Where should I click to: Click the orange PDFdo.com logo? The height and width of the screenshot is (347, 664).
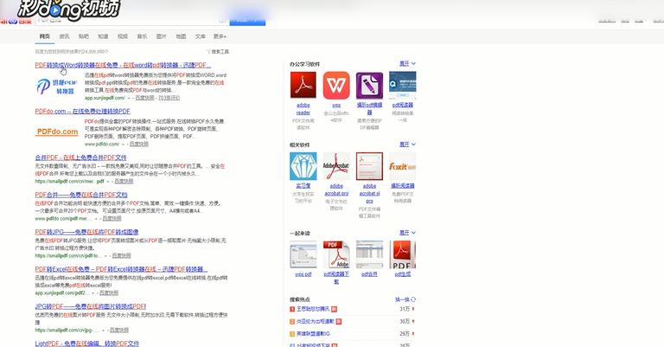pyautogui.click(x=57, y=132)
